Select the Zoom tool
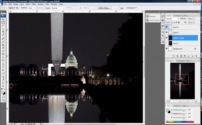This screenshot has height=125, width=202. pos(3,86)
